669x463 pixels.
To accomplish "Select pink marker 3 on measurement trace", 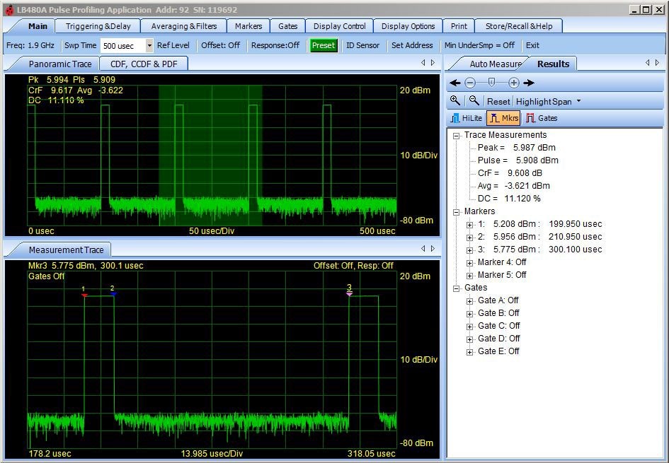I will click(x=349, y=293).
